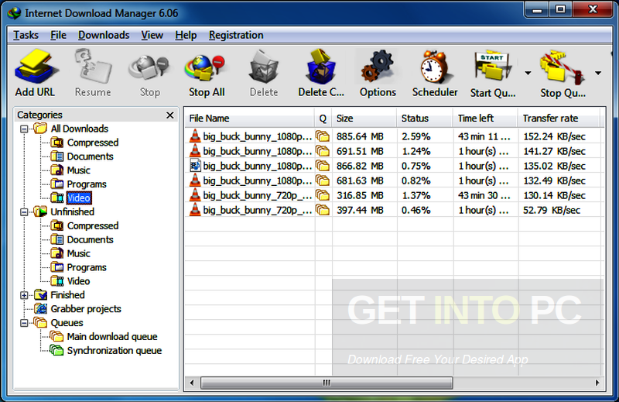Select the 681.63 MB download file name
619x402 pixels.
(258, 180)
